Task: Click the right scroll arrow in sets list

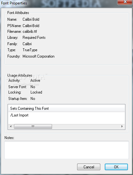Action: pyautogui.click(x=122, y=126)
